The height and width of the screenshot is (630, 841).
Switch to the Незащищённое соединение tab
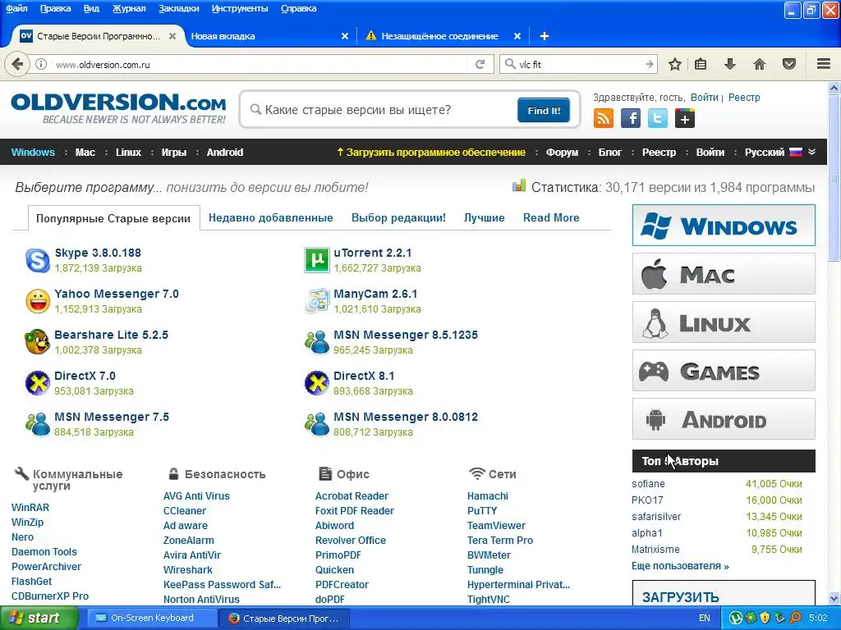tap(440, 36)
